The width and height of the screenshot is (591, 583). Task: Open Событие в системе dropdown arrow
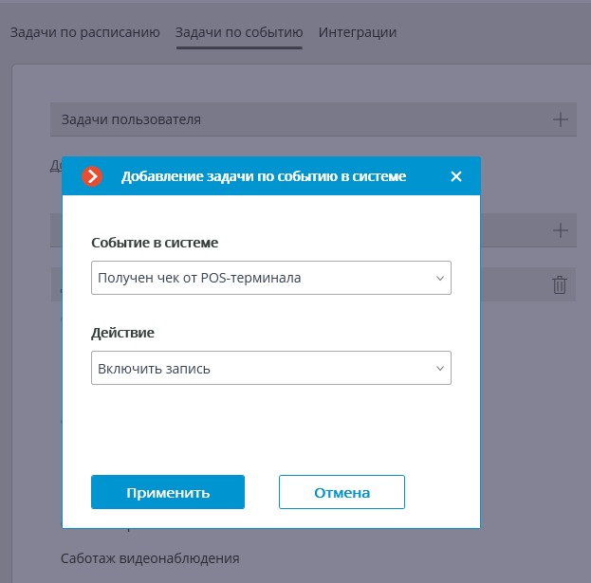pos(440,279)
